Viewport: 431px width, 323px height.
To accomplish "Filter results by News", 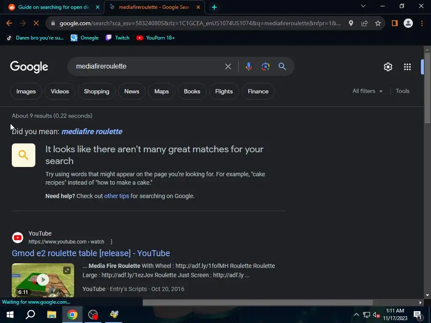I will point(132,91).
